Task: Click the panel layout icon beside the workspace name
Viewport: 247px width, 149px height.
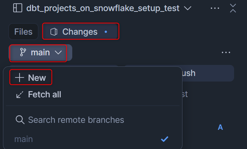Action: tap(17, 8)
